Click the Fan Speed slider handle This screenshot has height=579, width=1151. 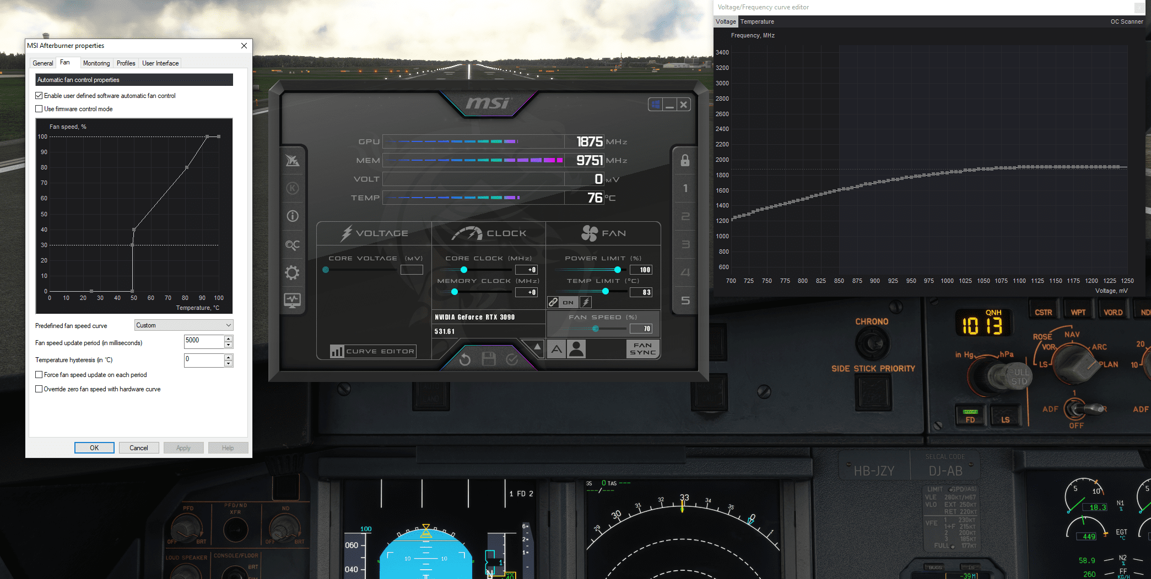click(x=596, y=329)
